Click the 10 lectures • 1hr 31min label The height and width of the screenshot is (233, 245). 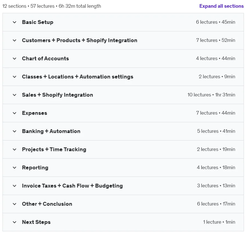211,95
